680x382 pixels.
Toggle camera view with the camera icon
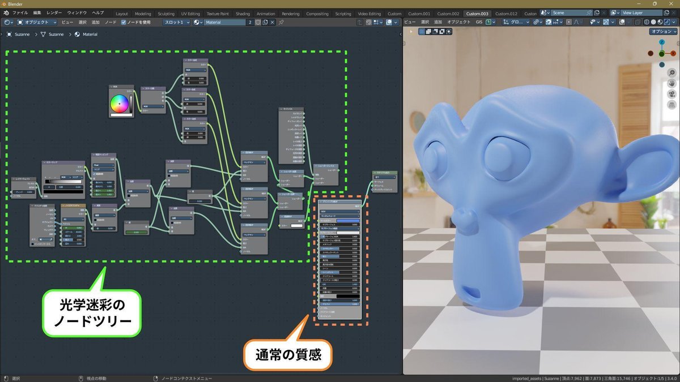point(671,93)
